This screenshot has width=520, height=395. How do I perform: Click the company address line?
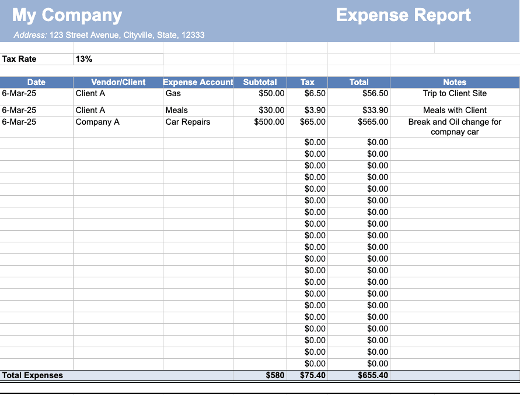click(x=109, y=35)
